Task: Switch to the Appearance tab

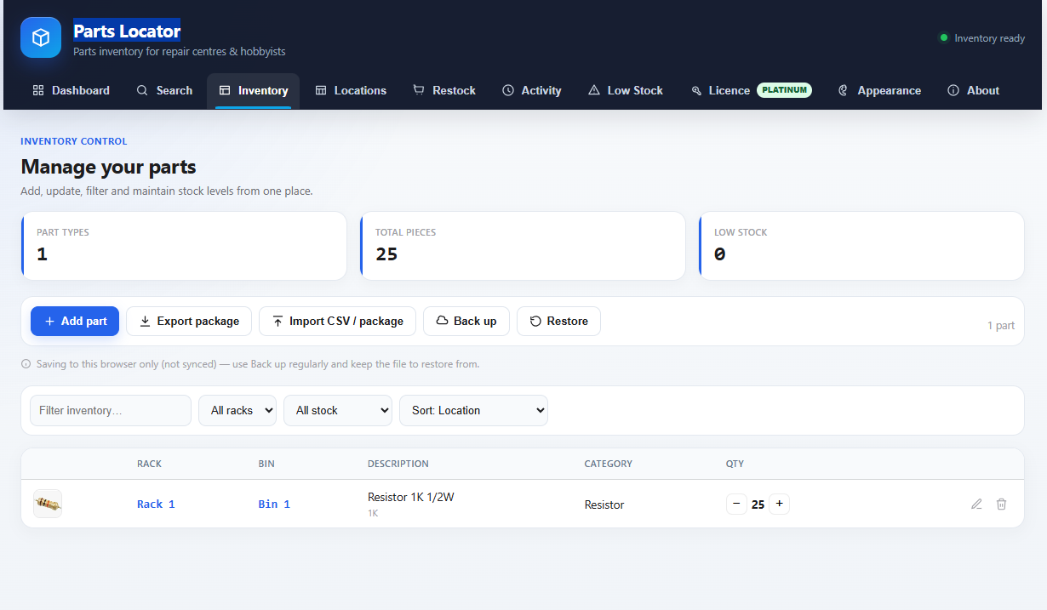Action: (x=879, y=90)
